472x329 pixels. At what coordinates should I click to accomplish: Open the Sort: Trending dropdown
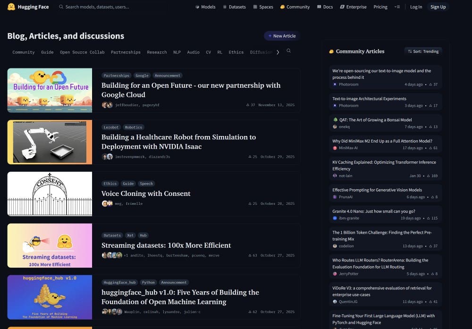(423, 51)
